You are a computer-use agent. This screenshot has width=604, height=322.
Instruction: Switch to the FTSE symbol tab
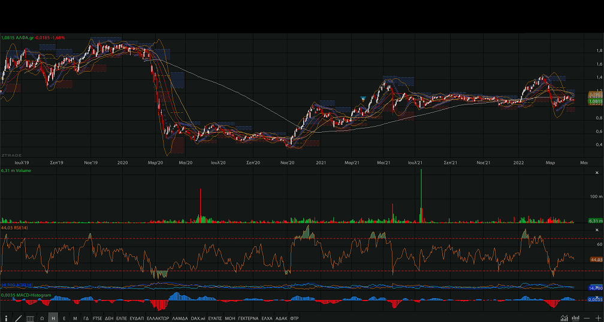coord(97,318)
